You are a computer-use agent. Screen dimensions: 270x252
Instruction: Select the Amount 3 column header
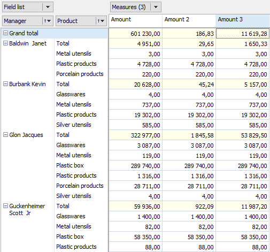(243, 21)
